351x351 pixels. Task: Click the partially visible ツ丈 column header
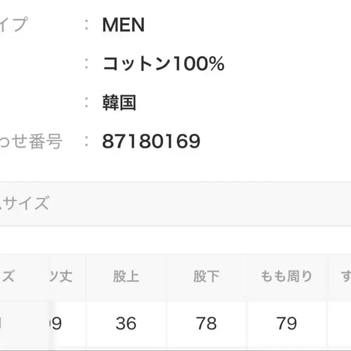60,277
